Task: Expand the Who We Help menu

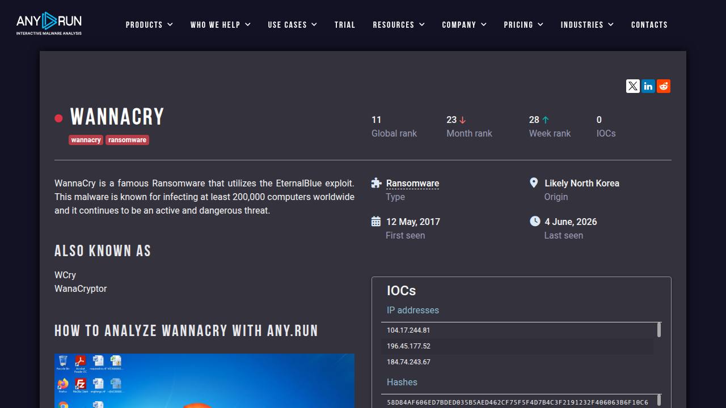Action: (x=221, y=25)
